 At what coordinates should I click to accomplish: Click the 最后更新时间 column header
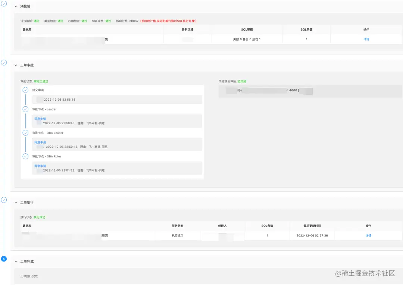pyautogui.click(x=312, y=226)
